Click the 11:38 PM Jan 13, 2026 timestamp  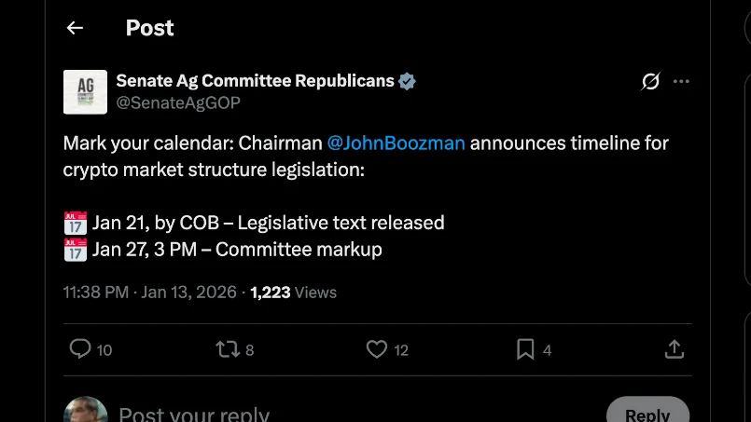[149, 293]
